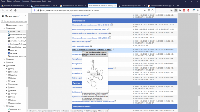
Task: Open the Historique menu
Action: 25,1
